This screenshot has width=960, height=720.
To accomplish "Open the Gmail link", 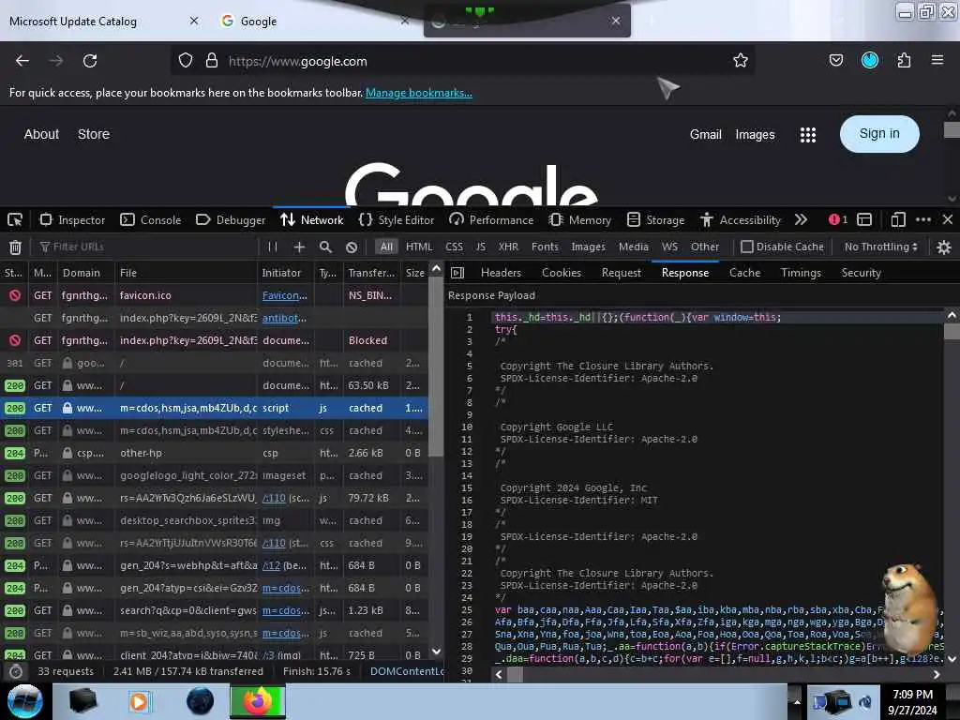I will pos(705,135).
